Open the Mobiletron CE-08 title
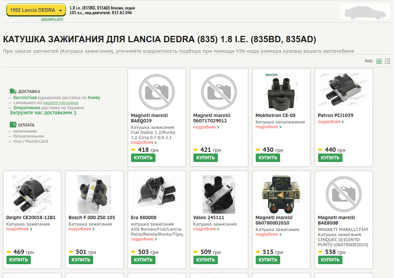Image resolution: width=397 pixels, height=278 pixels. 275,115
